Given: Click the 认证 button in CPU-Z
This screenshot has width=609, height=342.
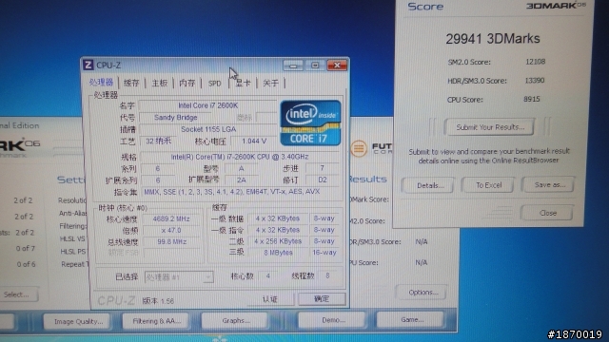Looking at the screenshot, I should pyautogui.click(x=270, y=299).
